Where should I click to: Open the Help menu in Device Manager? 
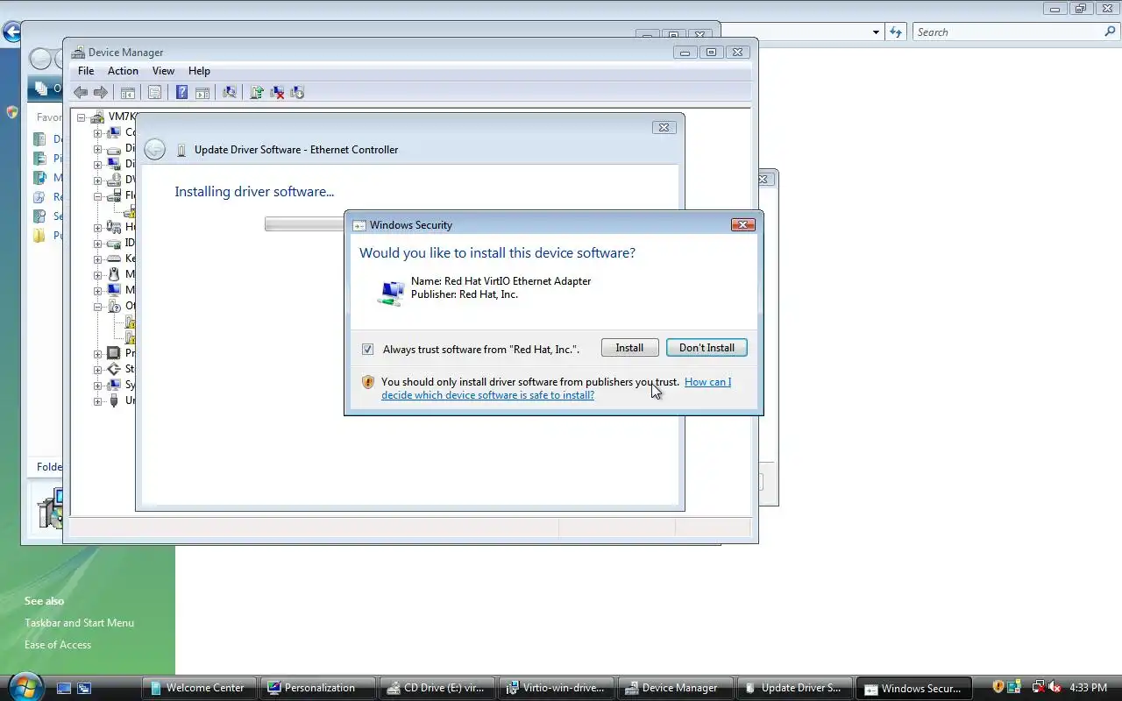click(x=199, y=71)
